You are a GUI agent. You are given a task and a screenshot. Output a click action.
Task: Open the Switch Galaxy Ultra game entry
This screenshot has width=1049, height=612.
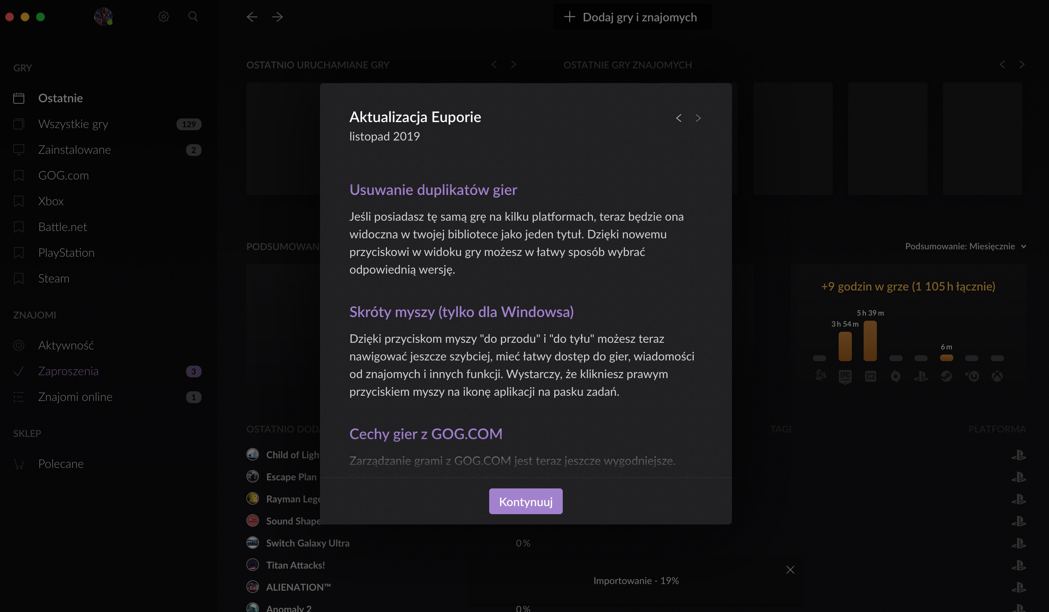click(x=307, y=543)
